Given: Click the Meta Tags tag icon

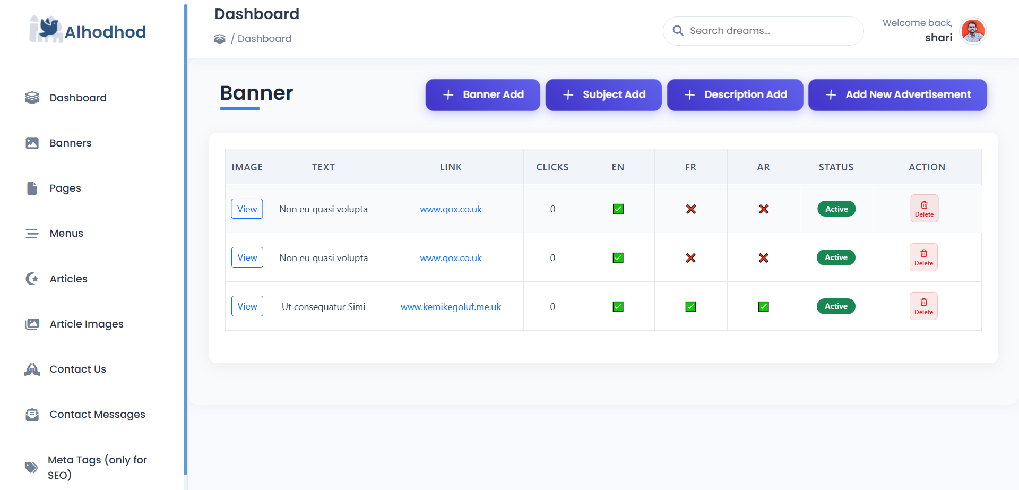Looking at the screenshot, I should [31, 467].
